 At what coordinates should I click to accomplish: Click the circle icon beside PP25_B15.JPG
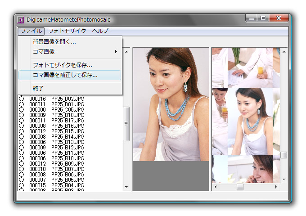point(22,131)
